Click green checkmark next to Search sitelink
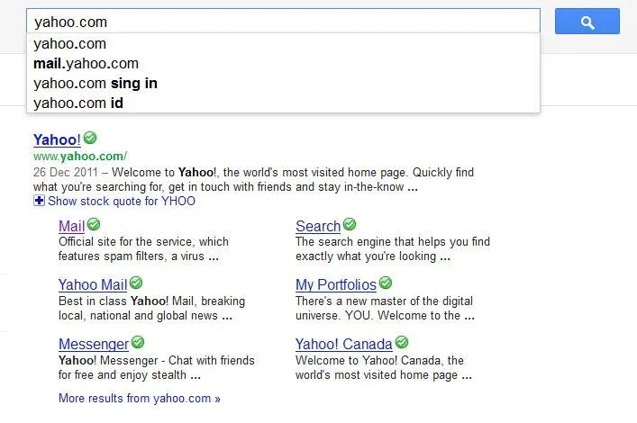This screenshot has width=637, height=423. coord(350,224)
